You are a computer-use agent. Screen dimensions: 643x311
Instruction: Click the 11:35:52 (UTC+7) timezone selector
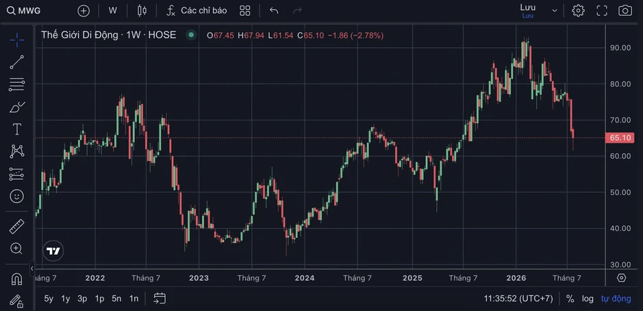pyautogui.click(x=518, y=299)
